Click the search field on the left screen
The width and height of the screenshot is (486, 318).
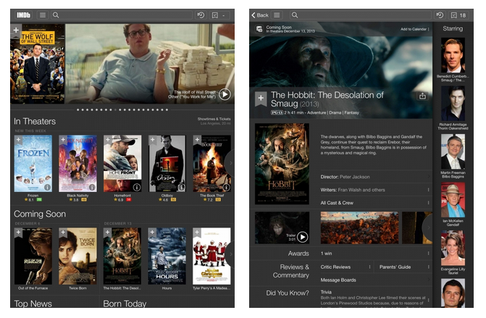pyautogui.click(x=122, y=15)
